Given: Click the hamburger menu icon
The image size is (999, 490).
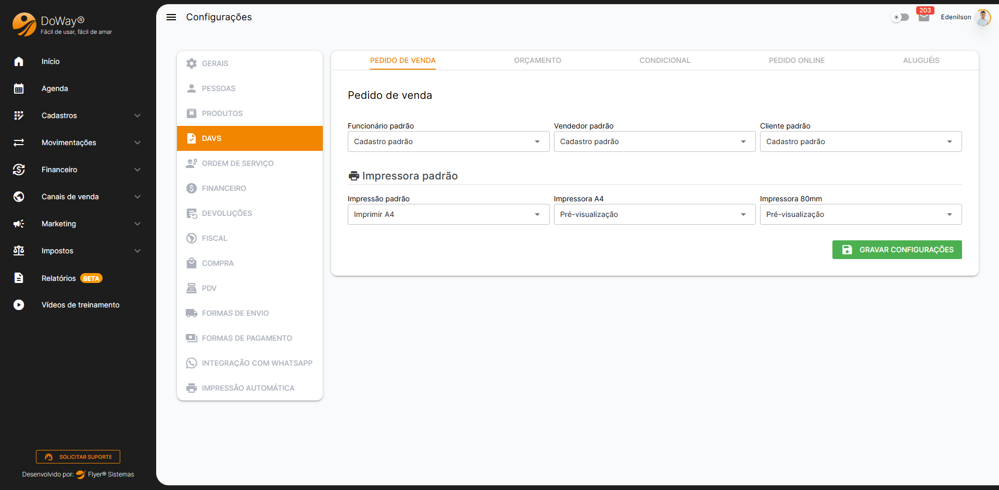Looking at the screenshot, I should click(x=171, y=17).
